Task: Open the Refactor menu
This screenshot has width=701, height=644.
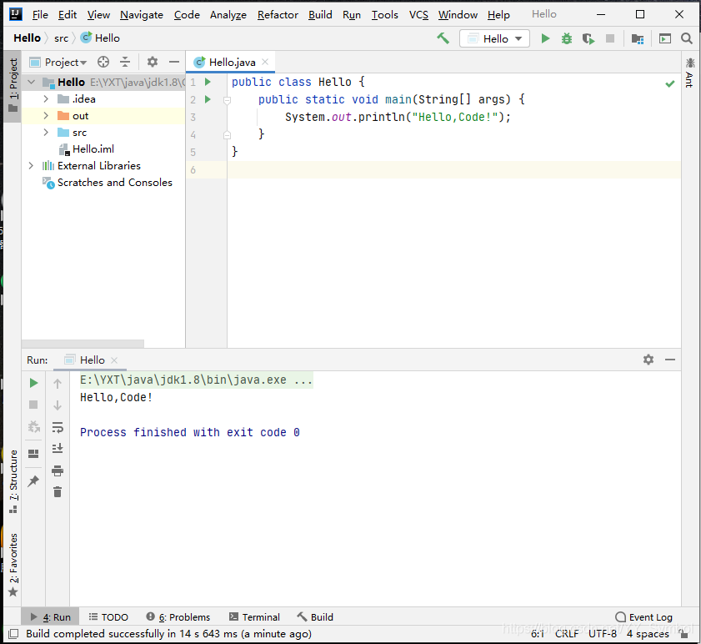Action: (278, 15)
